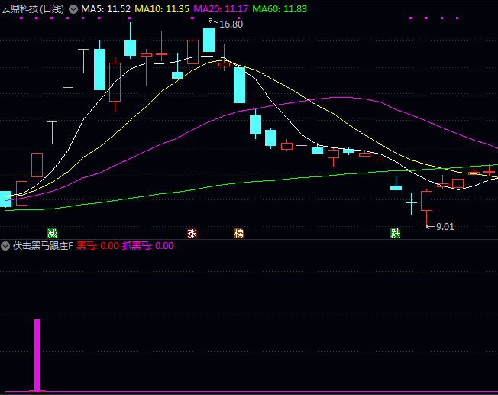This screenshot has width=498, height=395.
Task: Click the red 涨 event marker
Action: coord(192,233)
